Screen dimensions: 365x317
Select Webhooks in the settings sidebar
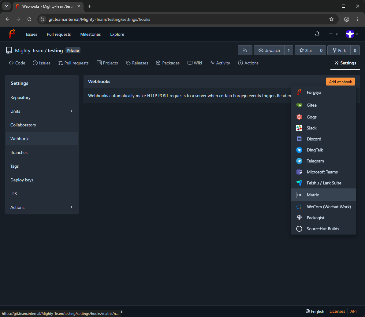tap(42, 139)
